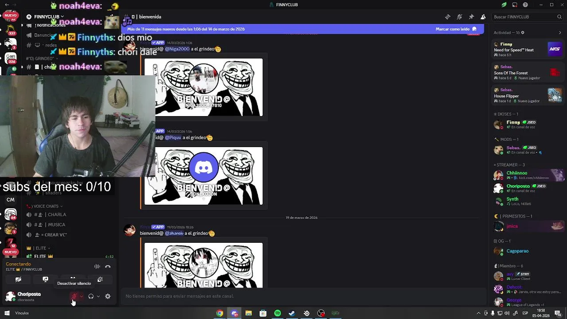
Task: Select member Cagoparao in OG list
Action: coord(528,251)
